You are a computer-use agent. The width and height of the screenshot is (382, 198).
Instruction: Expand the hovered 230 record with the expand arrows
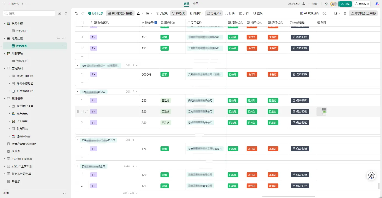coord(86,111)
